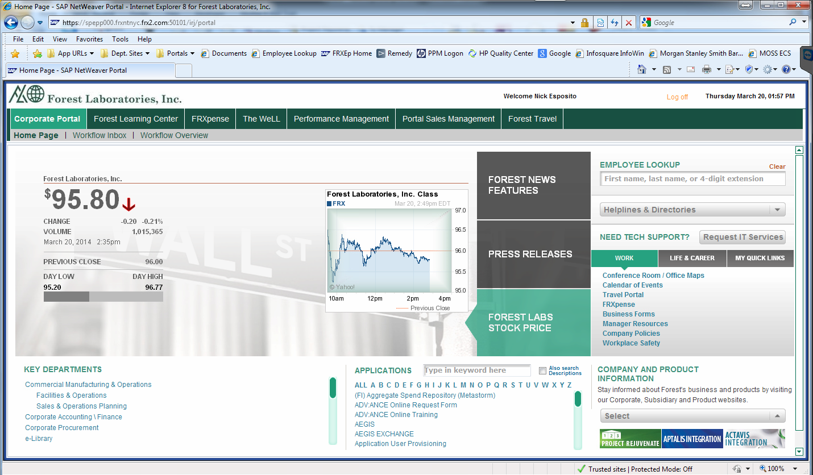Viewport: 813px width, 475px height.
Task: Click the security lock icon in address bar
Action: point(584,23)
